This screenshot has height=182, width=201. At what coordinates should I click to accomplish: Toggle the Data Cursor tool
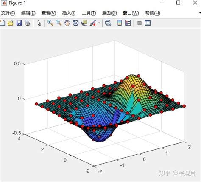point(84,23)
